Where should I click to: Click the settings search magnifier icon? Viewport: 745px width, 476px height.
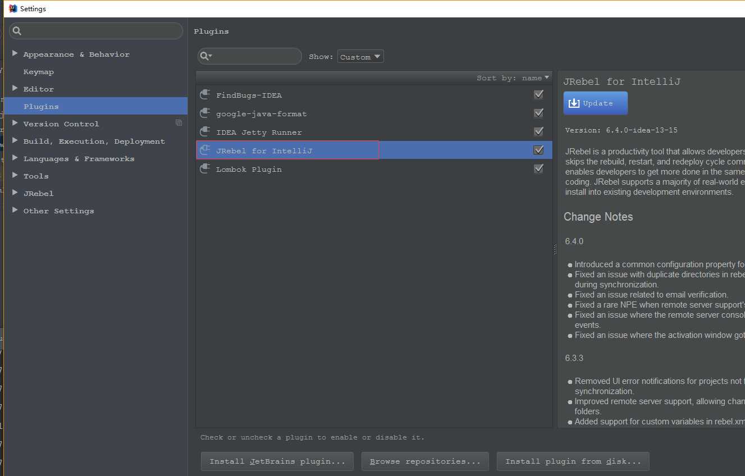(17, 31)
